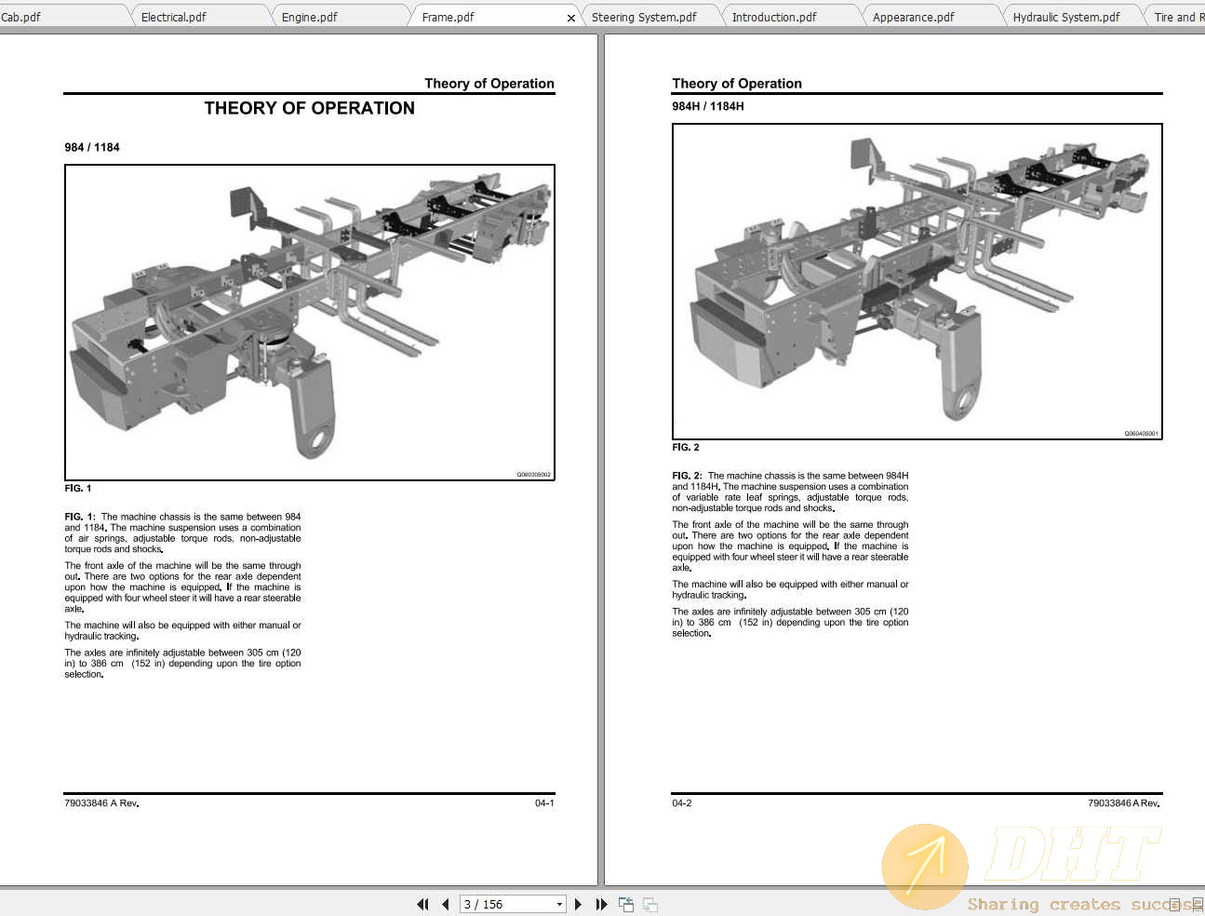This screenshot has width=1205, height=916.
Task: Click the FIG. 1 chassis illustration
Action: tap(310, 322)
